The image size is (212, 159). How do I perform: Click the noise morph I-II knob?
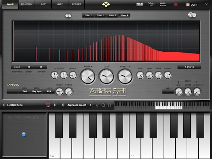197,91
